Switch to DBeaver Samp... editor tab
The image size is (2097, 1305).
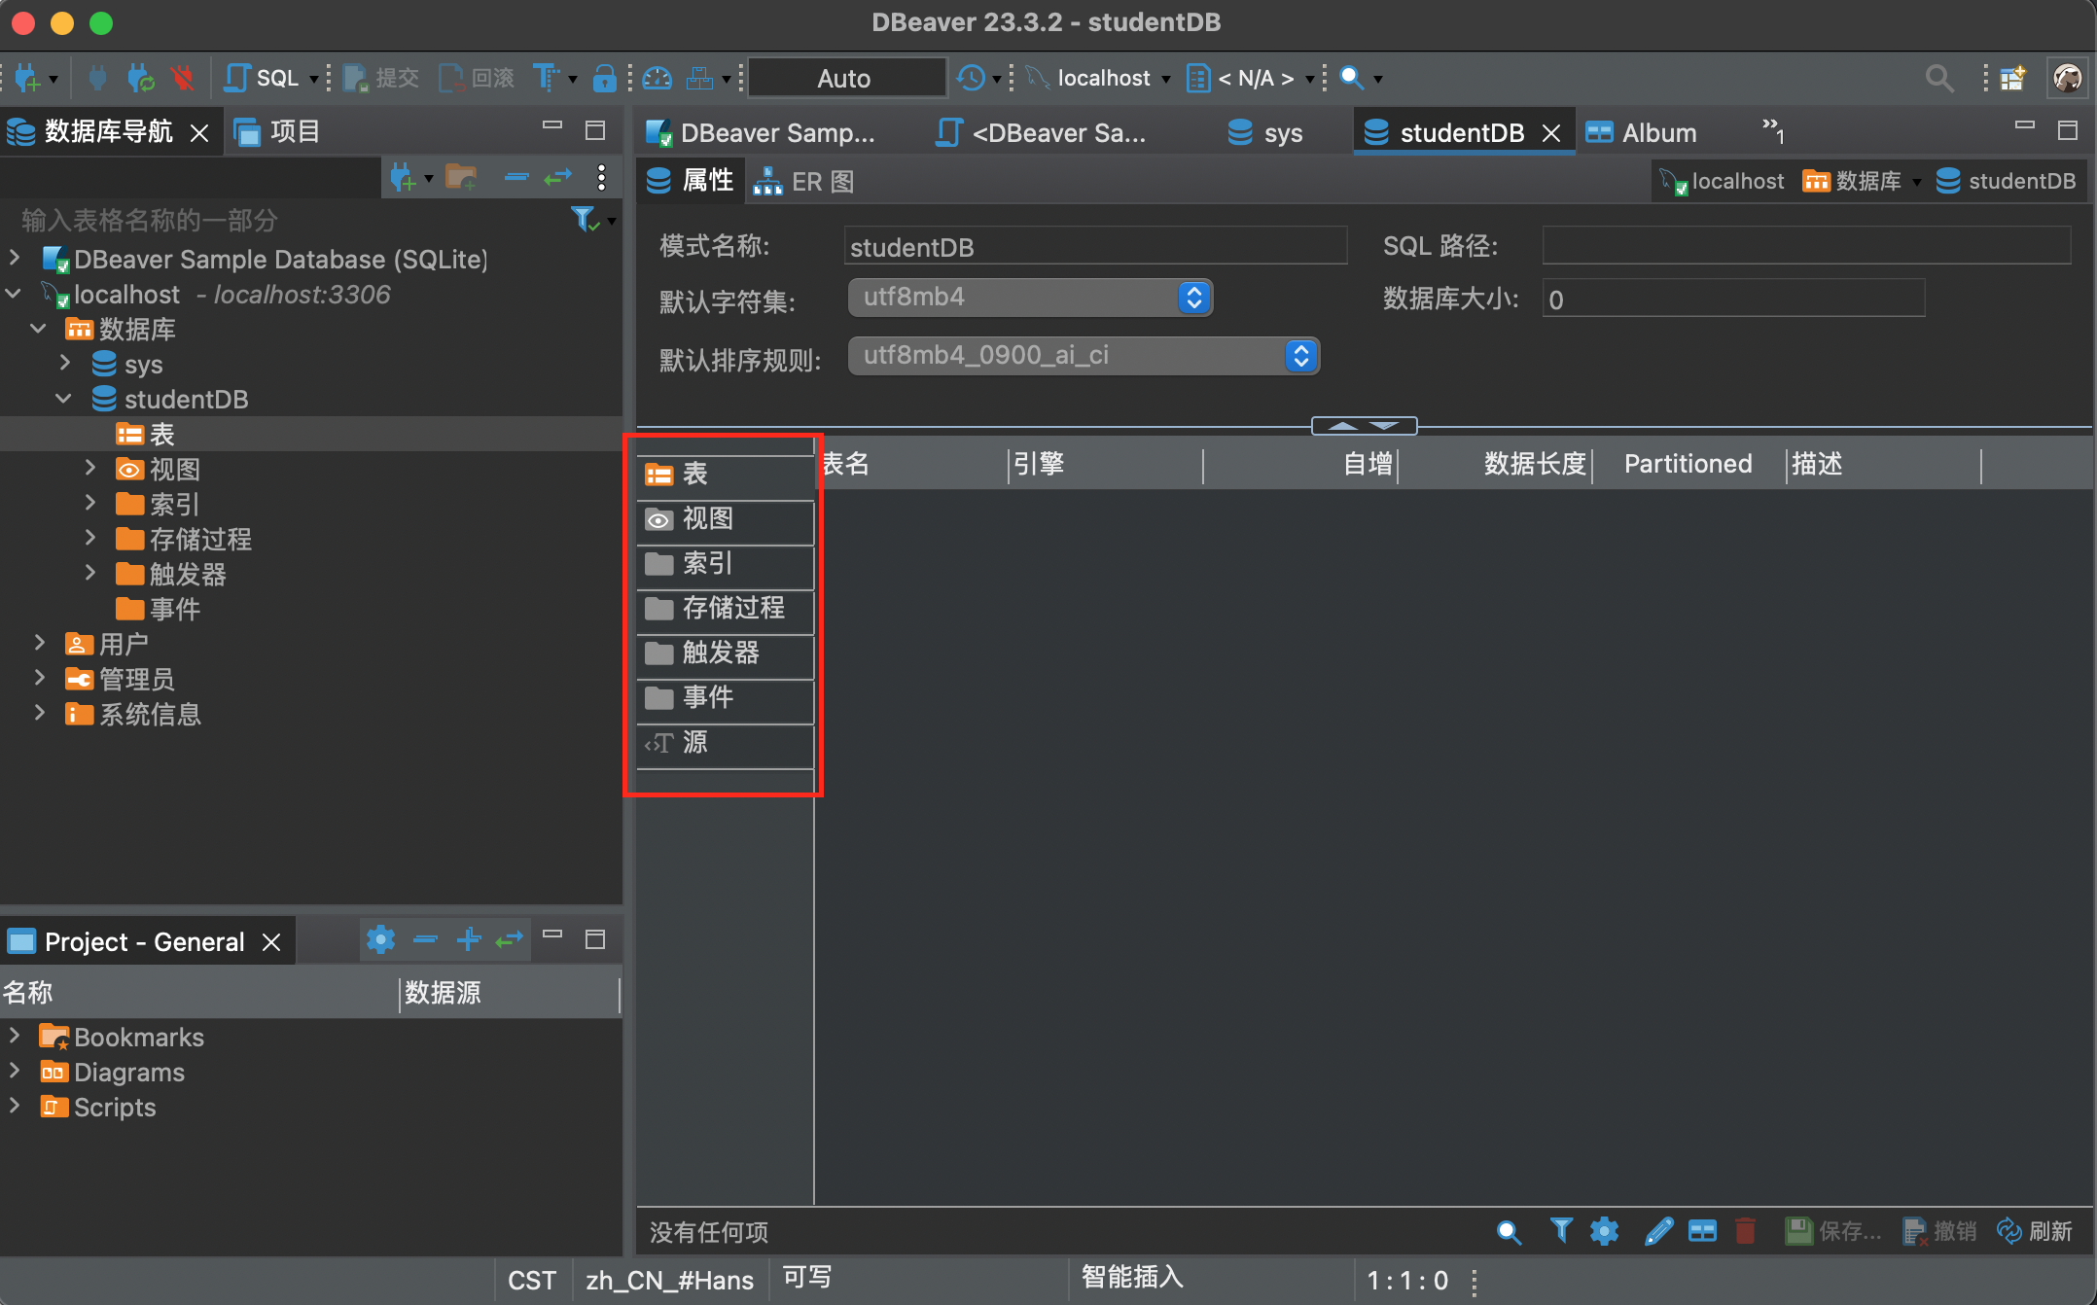761,132
